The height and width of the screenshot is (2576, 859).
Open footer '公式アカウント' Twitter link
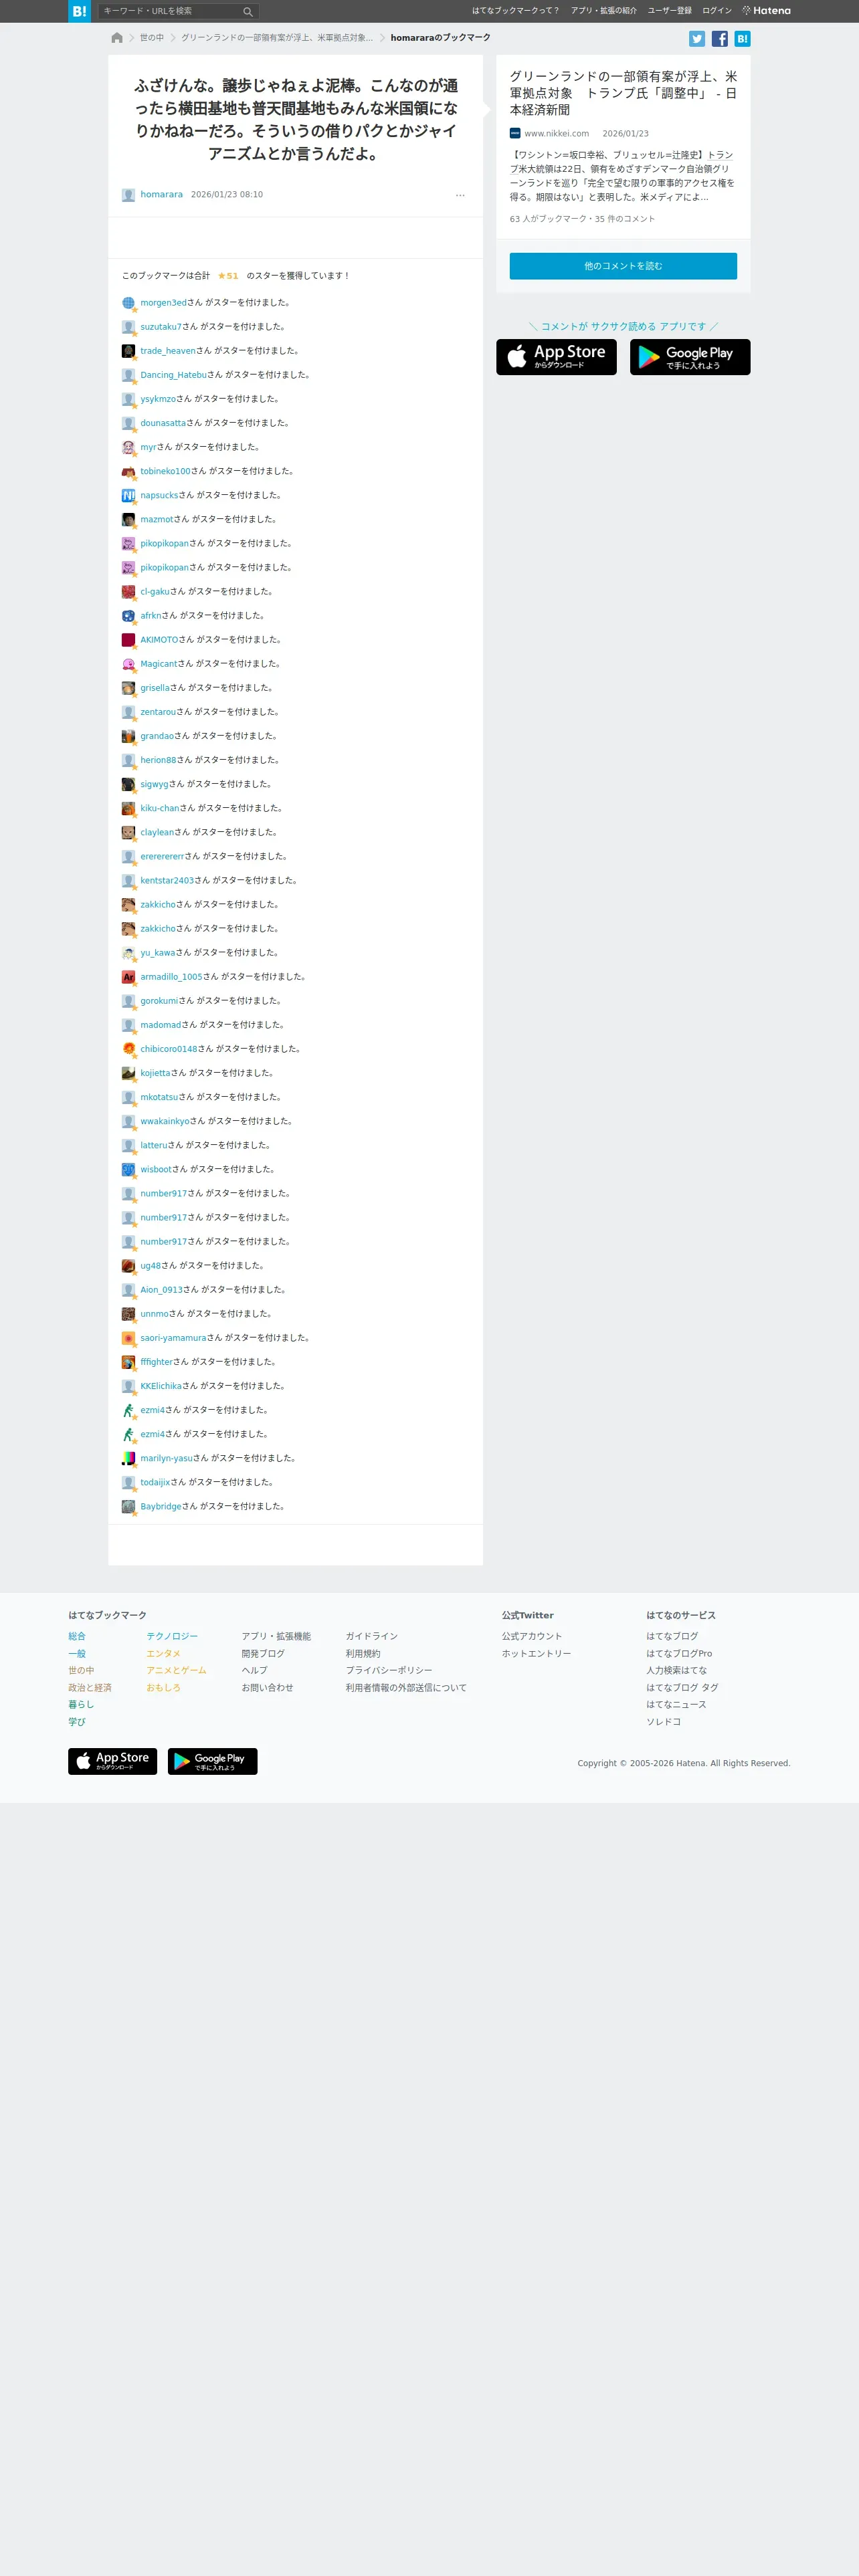[x=532, y=1637]
